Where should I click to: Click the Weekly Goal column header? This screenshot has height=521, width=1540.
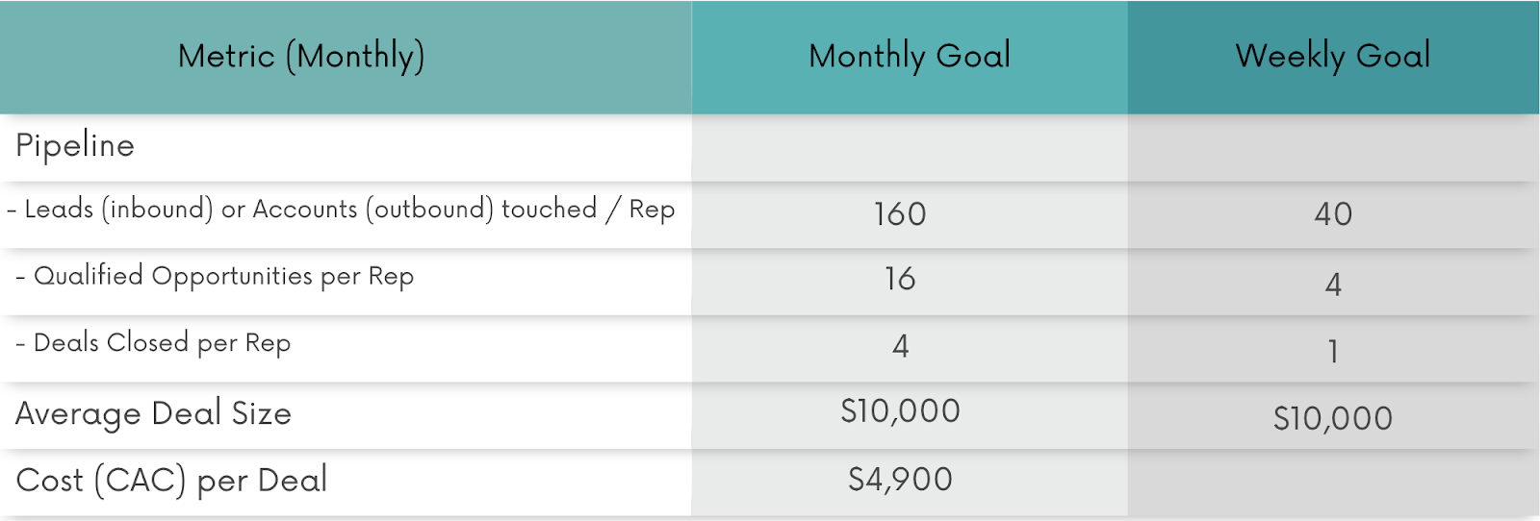click(1333, 56)
